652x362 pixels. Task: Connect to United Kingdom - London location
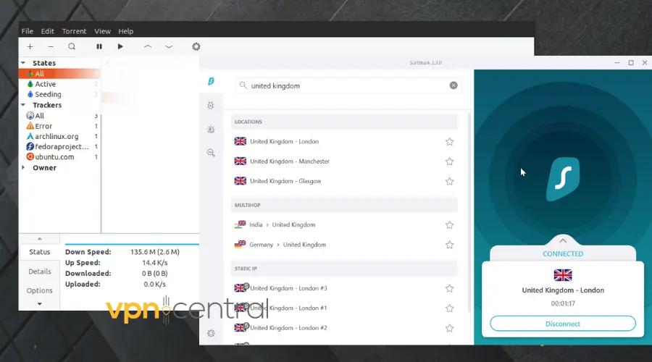coord(344,142)
